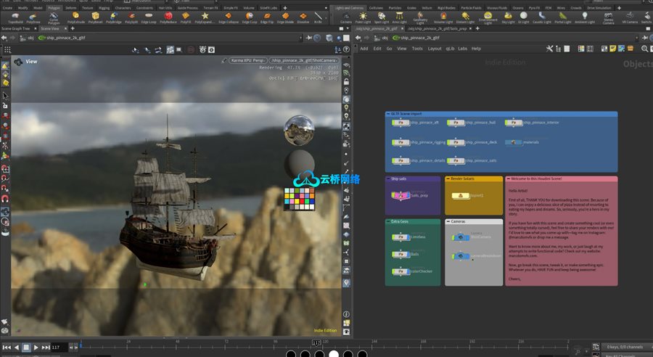Image resolution: width=653 pixels, height=357 pixels.
Task: Click the current frame number field
Action: (59, 348)
